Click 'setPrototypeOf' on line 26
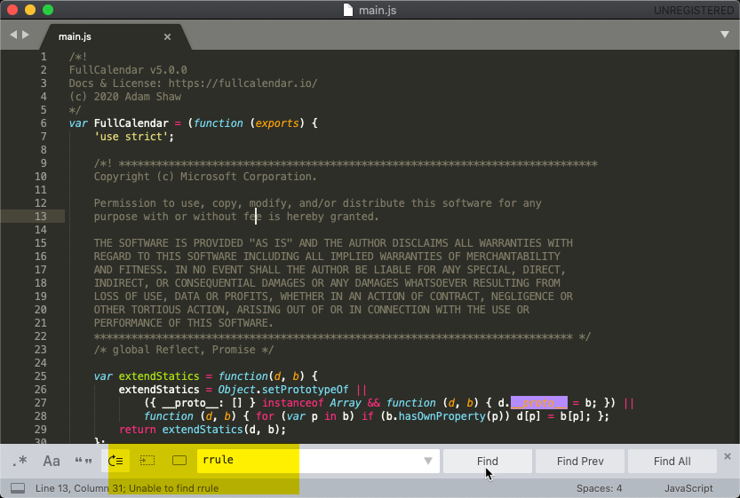The height and width of the screenshot is (498, 740). [306, 390]
